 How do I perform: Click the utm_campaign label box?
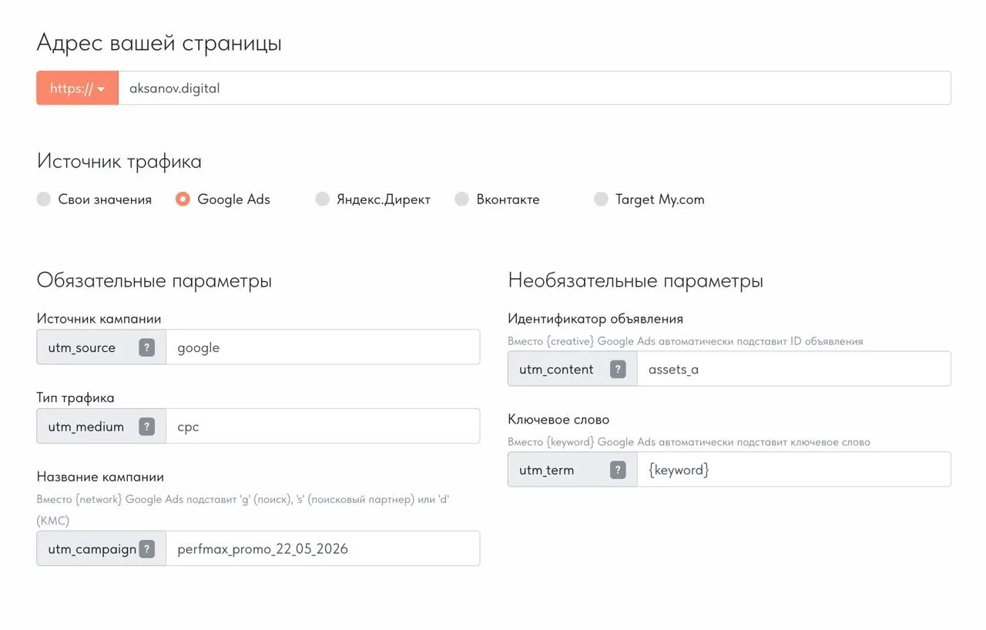(x=101, y=548)
